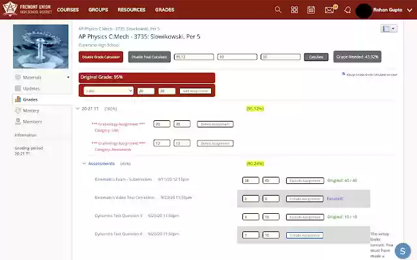
Task: Open the notifications bell icon
Action: [347, 10]
